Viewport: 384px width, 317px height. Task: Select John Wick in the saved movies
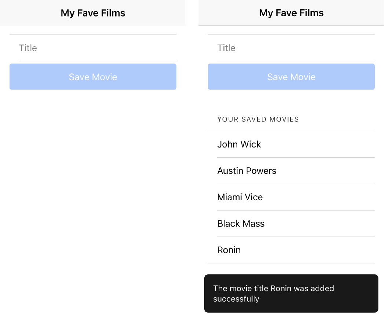(291, 144)
